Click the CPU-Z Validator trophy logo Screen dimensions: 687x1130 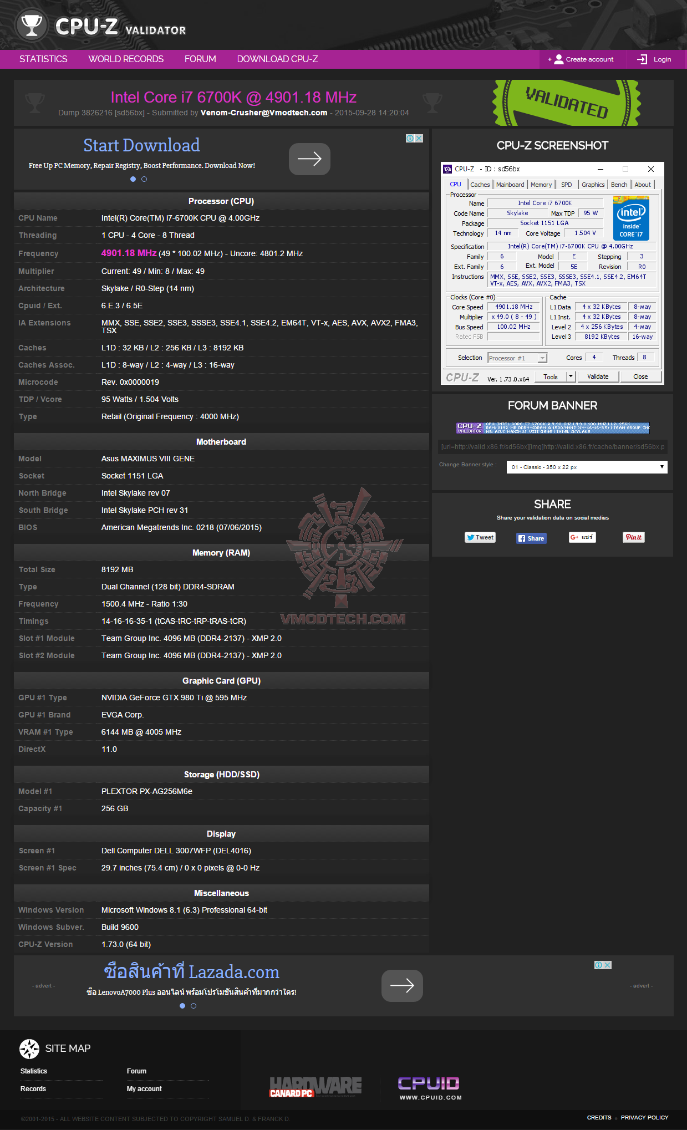(31, 25)
